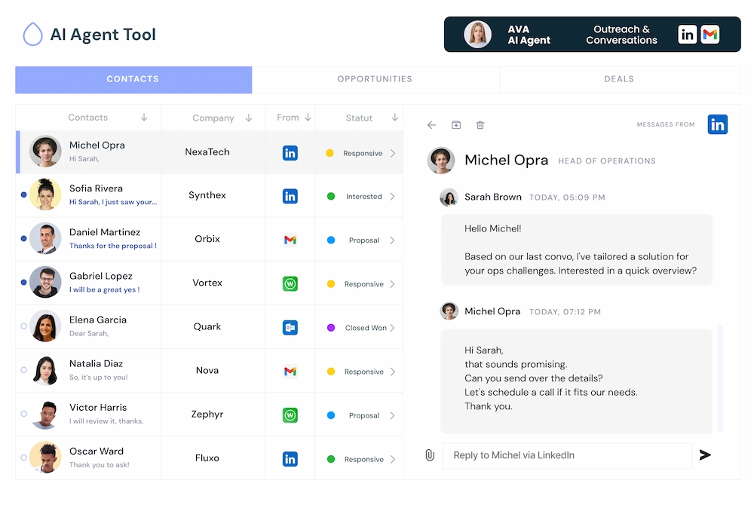The image size is (754, 505).
Task: Select contact name Oscar Ward
Action: click(97, 451)
